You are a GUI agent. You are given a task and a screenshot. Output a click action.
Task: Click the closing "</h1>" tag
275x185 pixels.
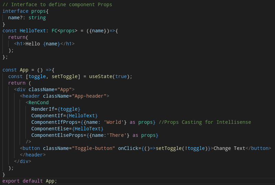pyautogui.click(x=67, y=44)
